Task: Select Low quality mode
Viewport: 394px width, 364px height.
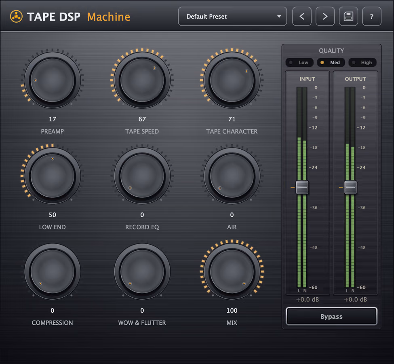Action: (x=299, y=62)
